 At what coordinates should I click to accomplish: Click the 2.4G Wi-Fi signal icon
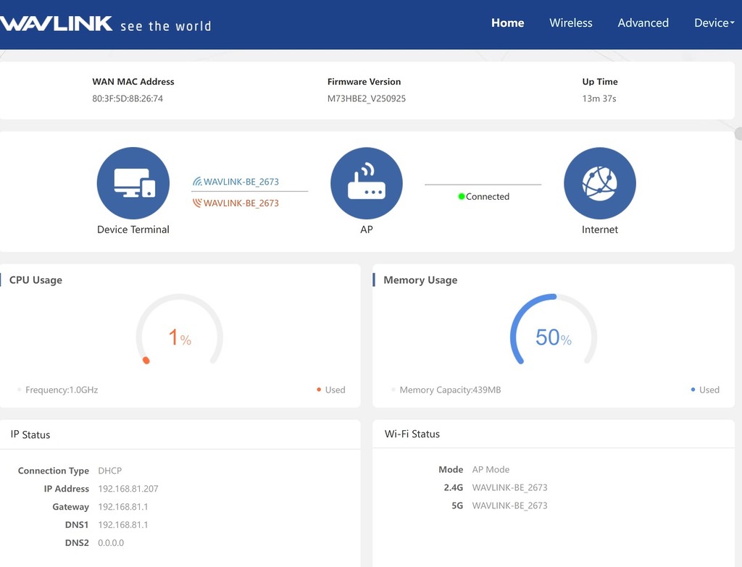click(197, 182)
